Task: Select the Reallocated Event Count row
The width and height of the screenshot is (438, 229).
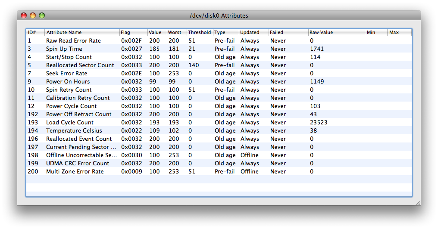Action: pos(219,139)
